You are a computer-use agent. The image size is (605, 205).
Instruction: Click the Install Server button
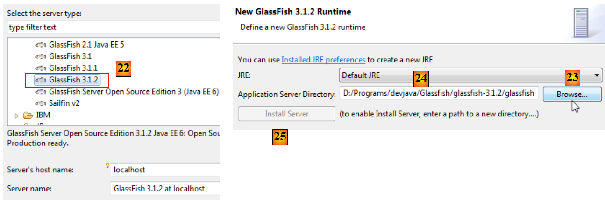[x=286, y=114]
